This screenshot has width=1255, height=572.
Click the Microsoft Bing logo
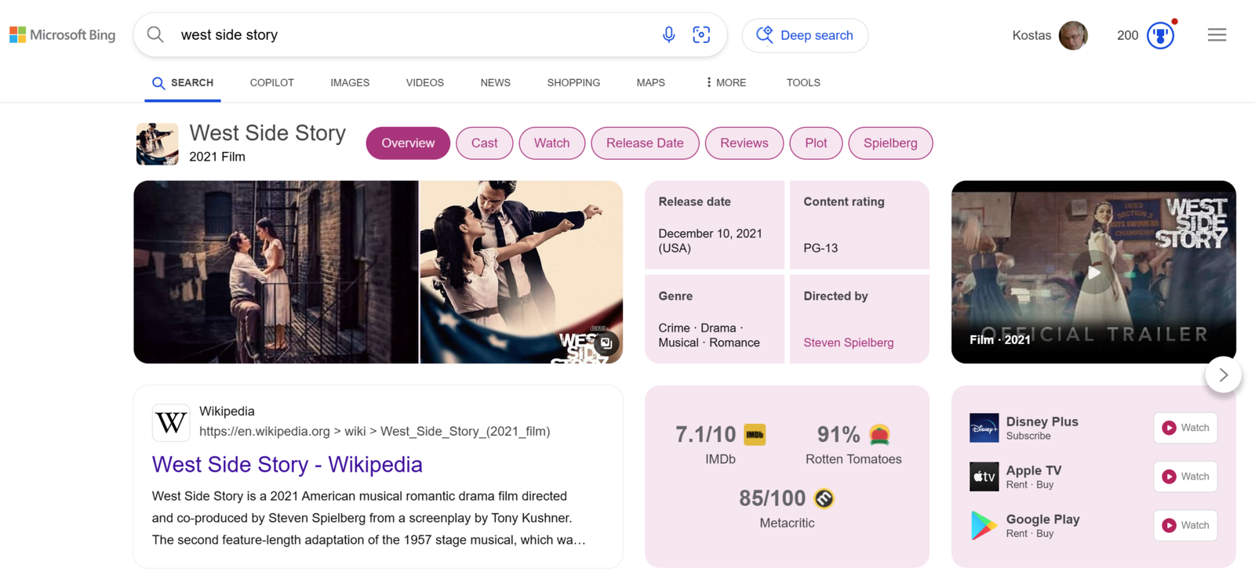[63, 35]
